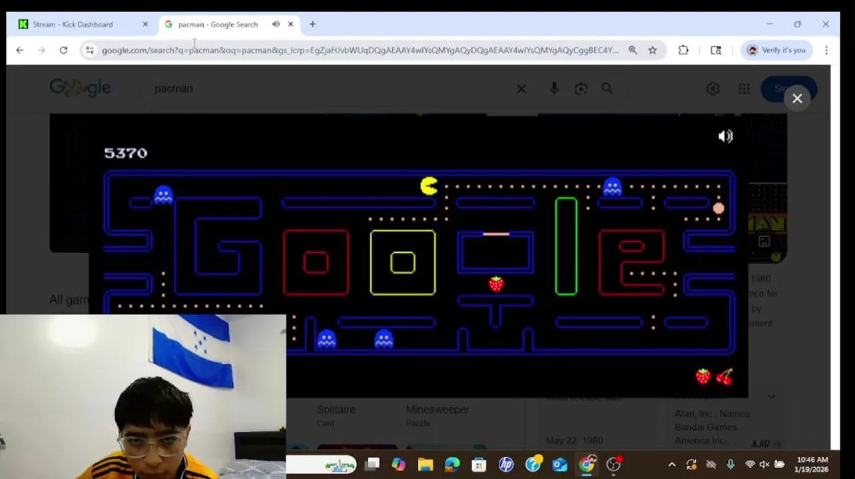This screenshot has width=855, height=479.
Task: Click the taskbar search box
Action: pos(323,464)
